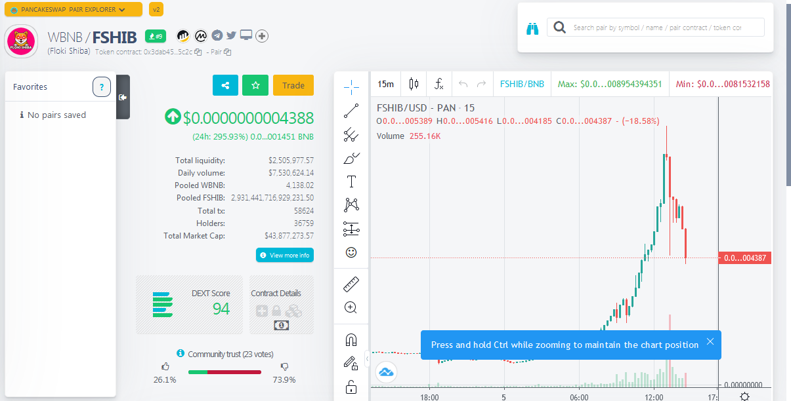The width and height of the screenshot is (791, 401).
Task: Click View more info button
Action: pos(285,255)
